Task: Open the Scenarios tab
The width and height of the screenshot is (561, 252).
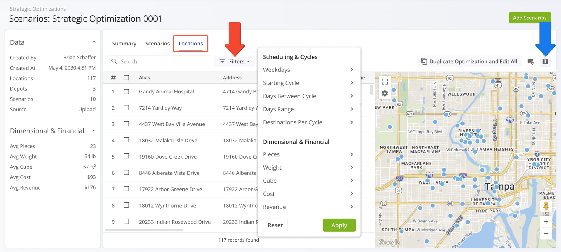Action: click(157, 44)
